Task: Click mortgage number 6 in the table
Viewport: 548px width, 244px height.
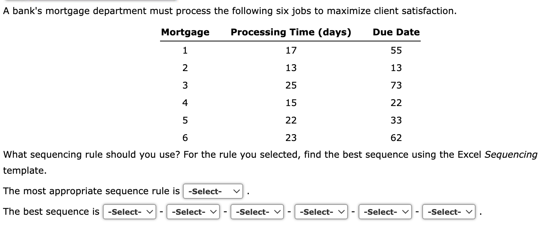Action: pos(185,138)
